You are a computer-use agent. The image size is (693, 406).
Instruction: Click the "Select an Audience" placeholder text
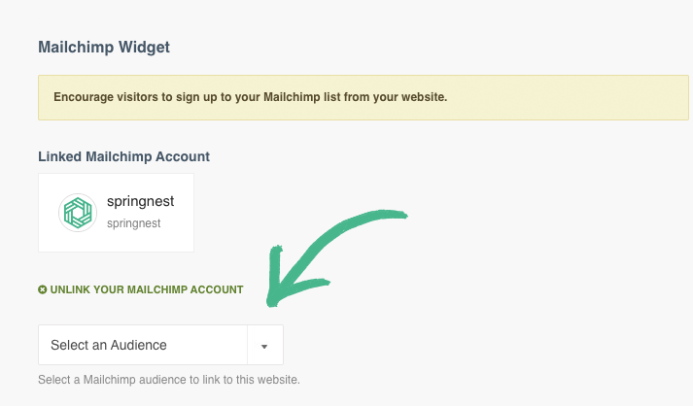(109, 345)
